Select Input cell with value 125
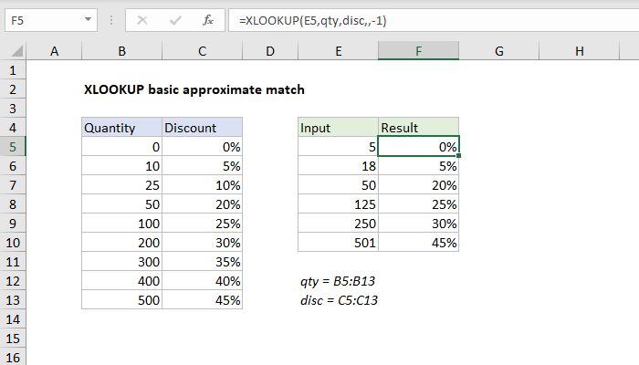 (x=339, y=204)
